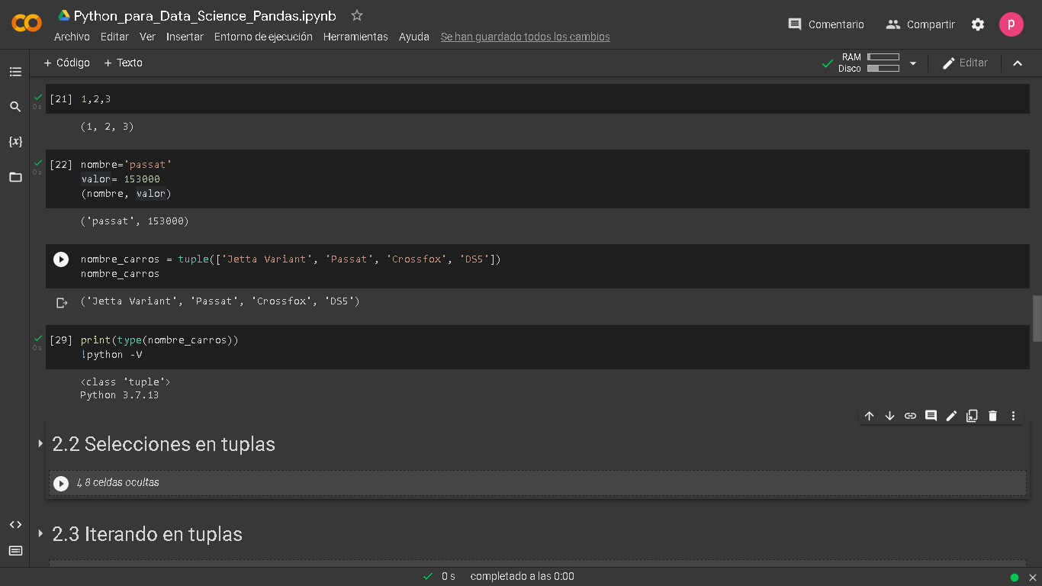1042x586 pixels.
Task: Open the files folder icon in sidebar
Action: [x=15, y=177]
